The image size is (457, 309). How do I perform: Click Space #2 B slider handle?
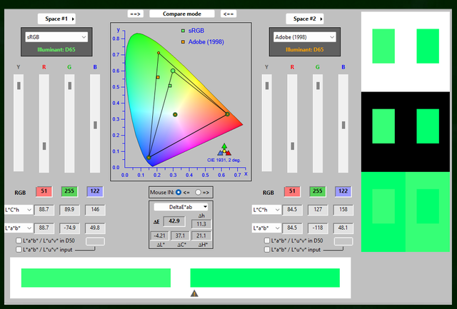(x=343, y=125)
